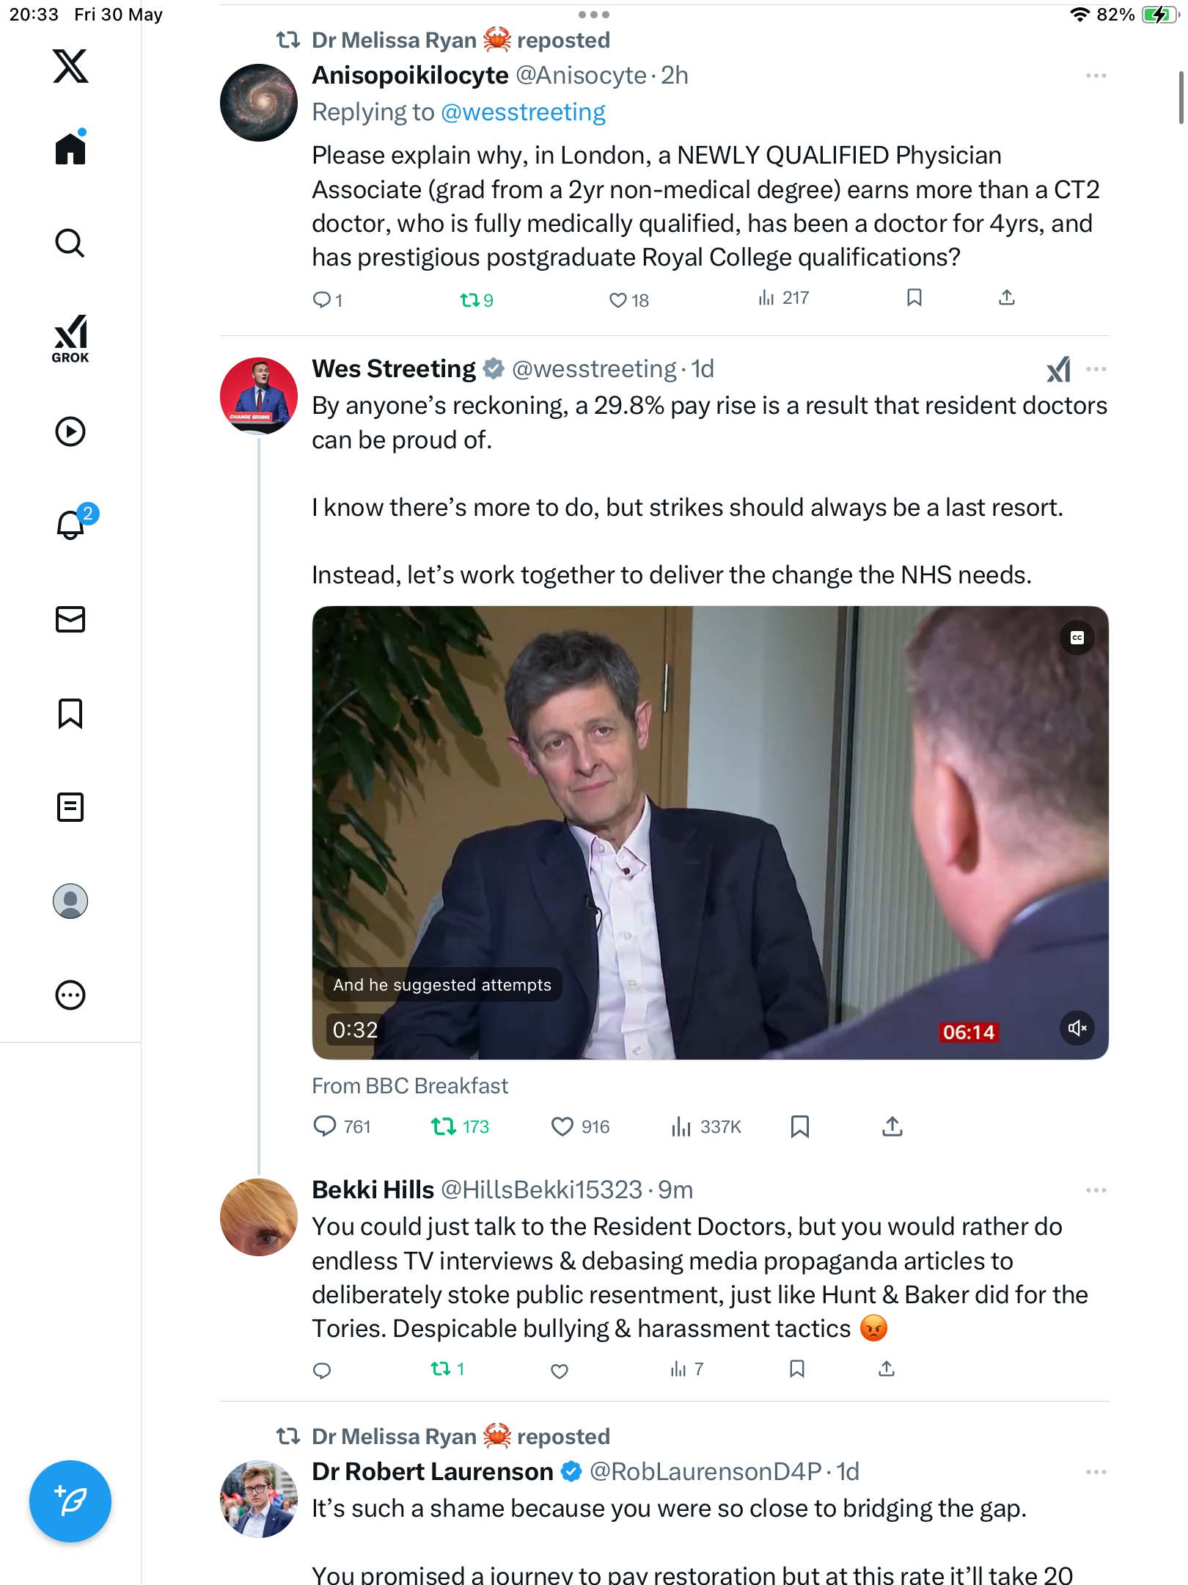Screen dimensions: 1188x1585
Task: Toggle closed captions on the video
Action: point(1077,638)
